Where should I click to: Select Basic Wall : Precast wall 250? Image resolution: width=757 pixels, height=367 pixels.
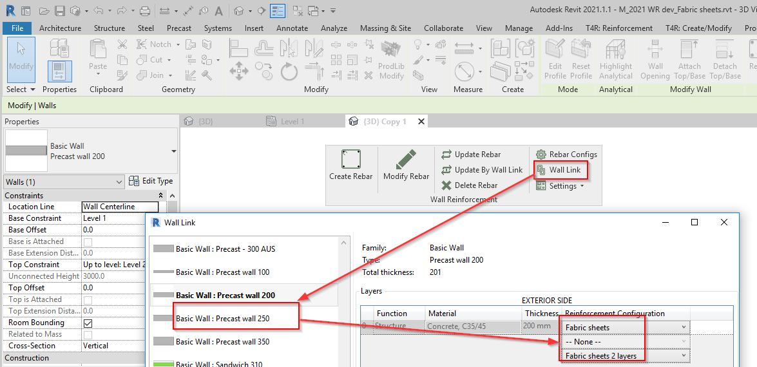(222, 318)
